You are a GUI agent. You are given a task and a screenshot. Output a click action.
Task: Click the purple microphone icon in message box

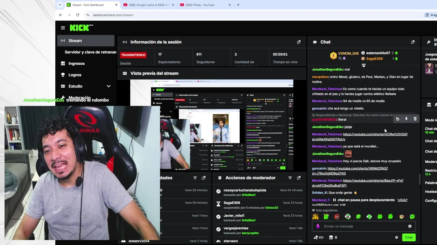[318, 226]
